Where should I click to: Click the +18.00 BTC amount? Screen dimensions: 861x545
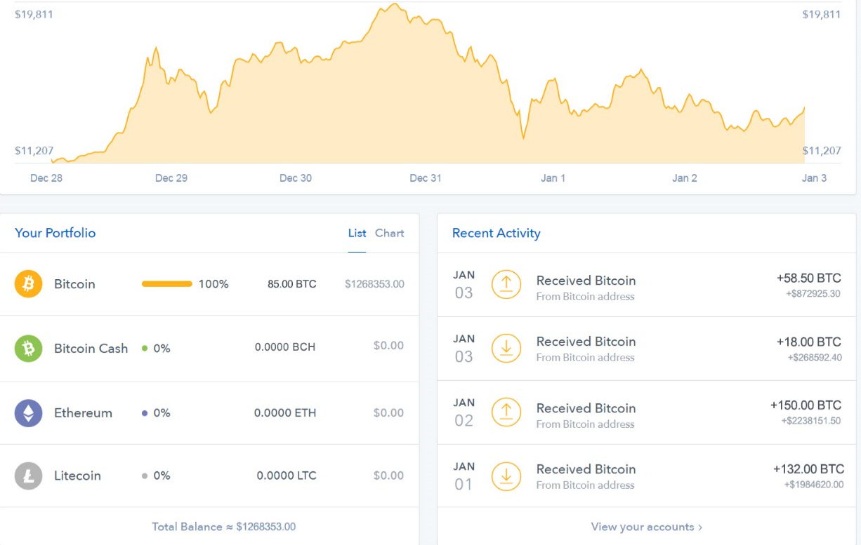[x=808, y=342]
